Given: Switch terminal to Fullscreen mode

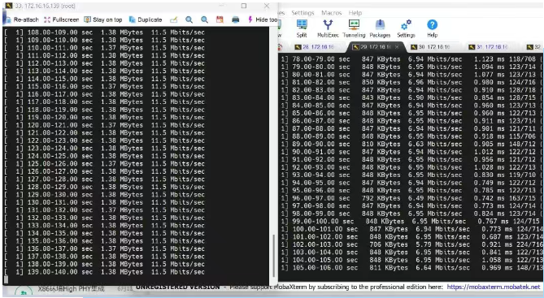Looking at the screenshot, I should tap(62, 19).
